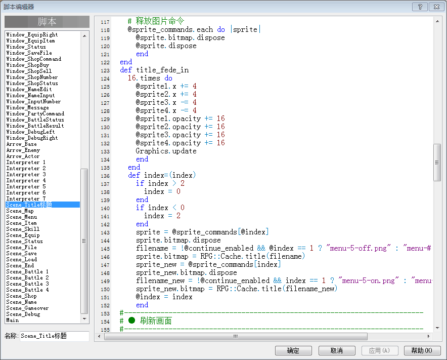Click code editor vertical scroll down arrow
Viewport: 447px width, 360px height.
(437, 328)
